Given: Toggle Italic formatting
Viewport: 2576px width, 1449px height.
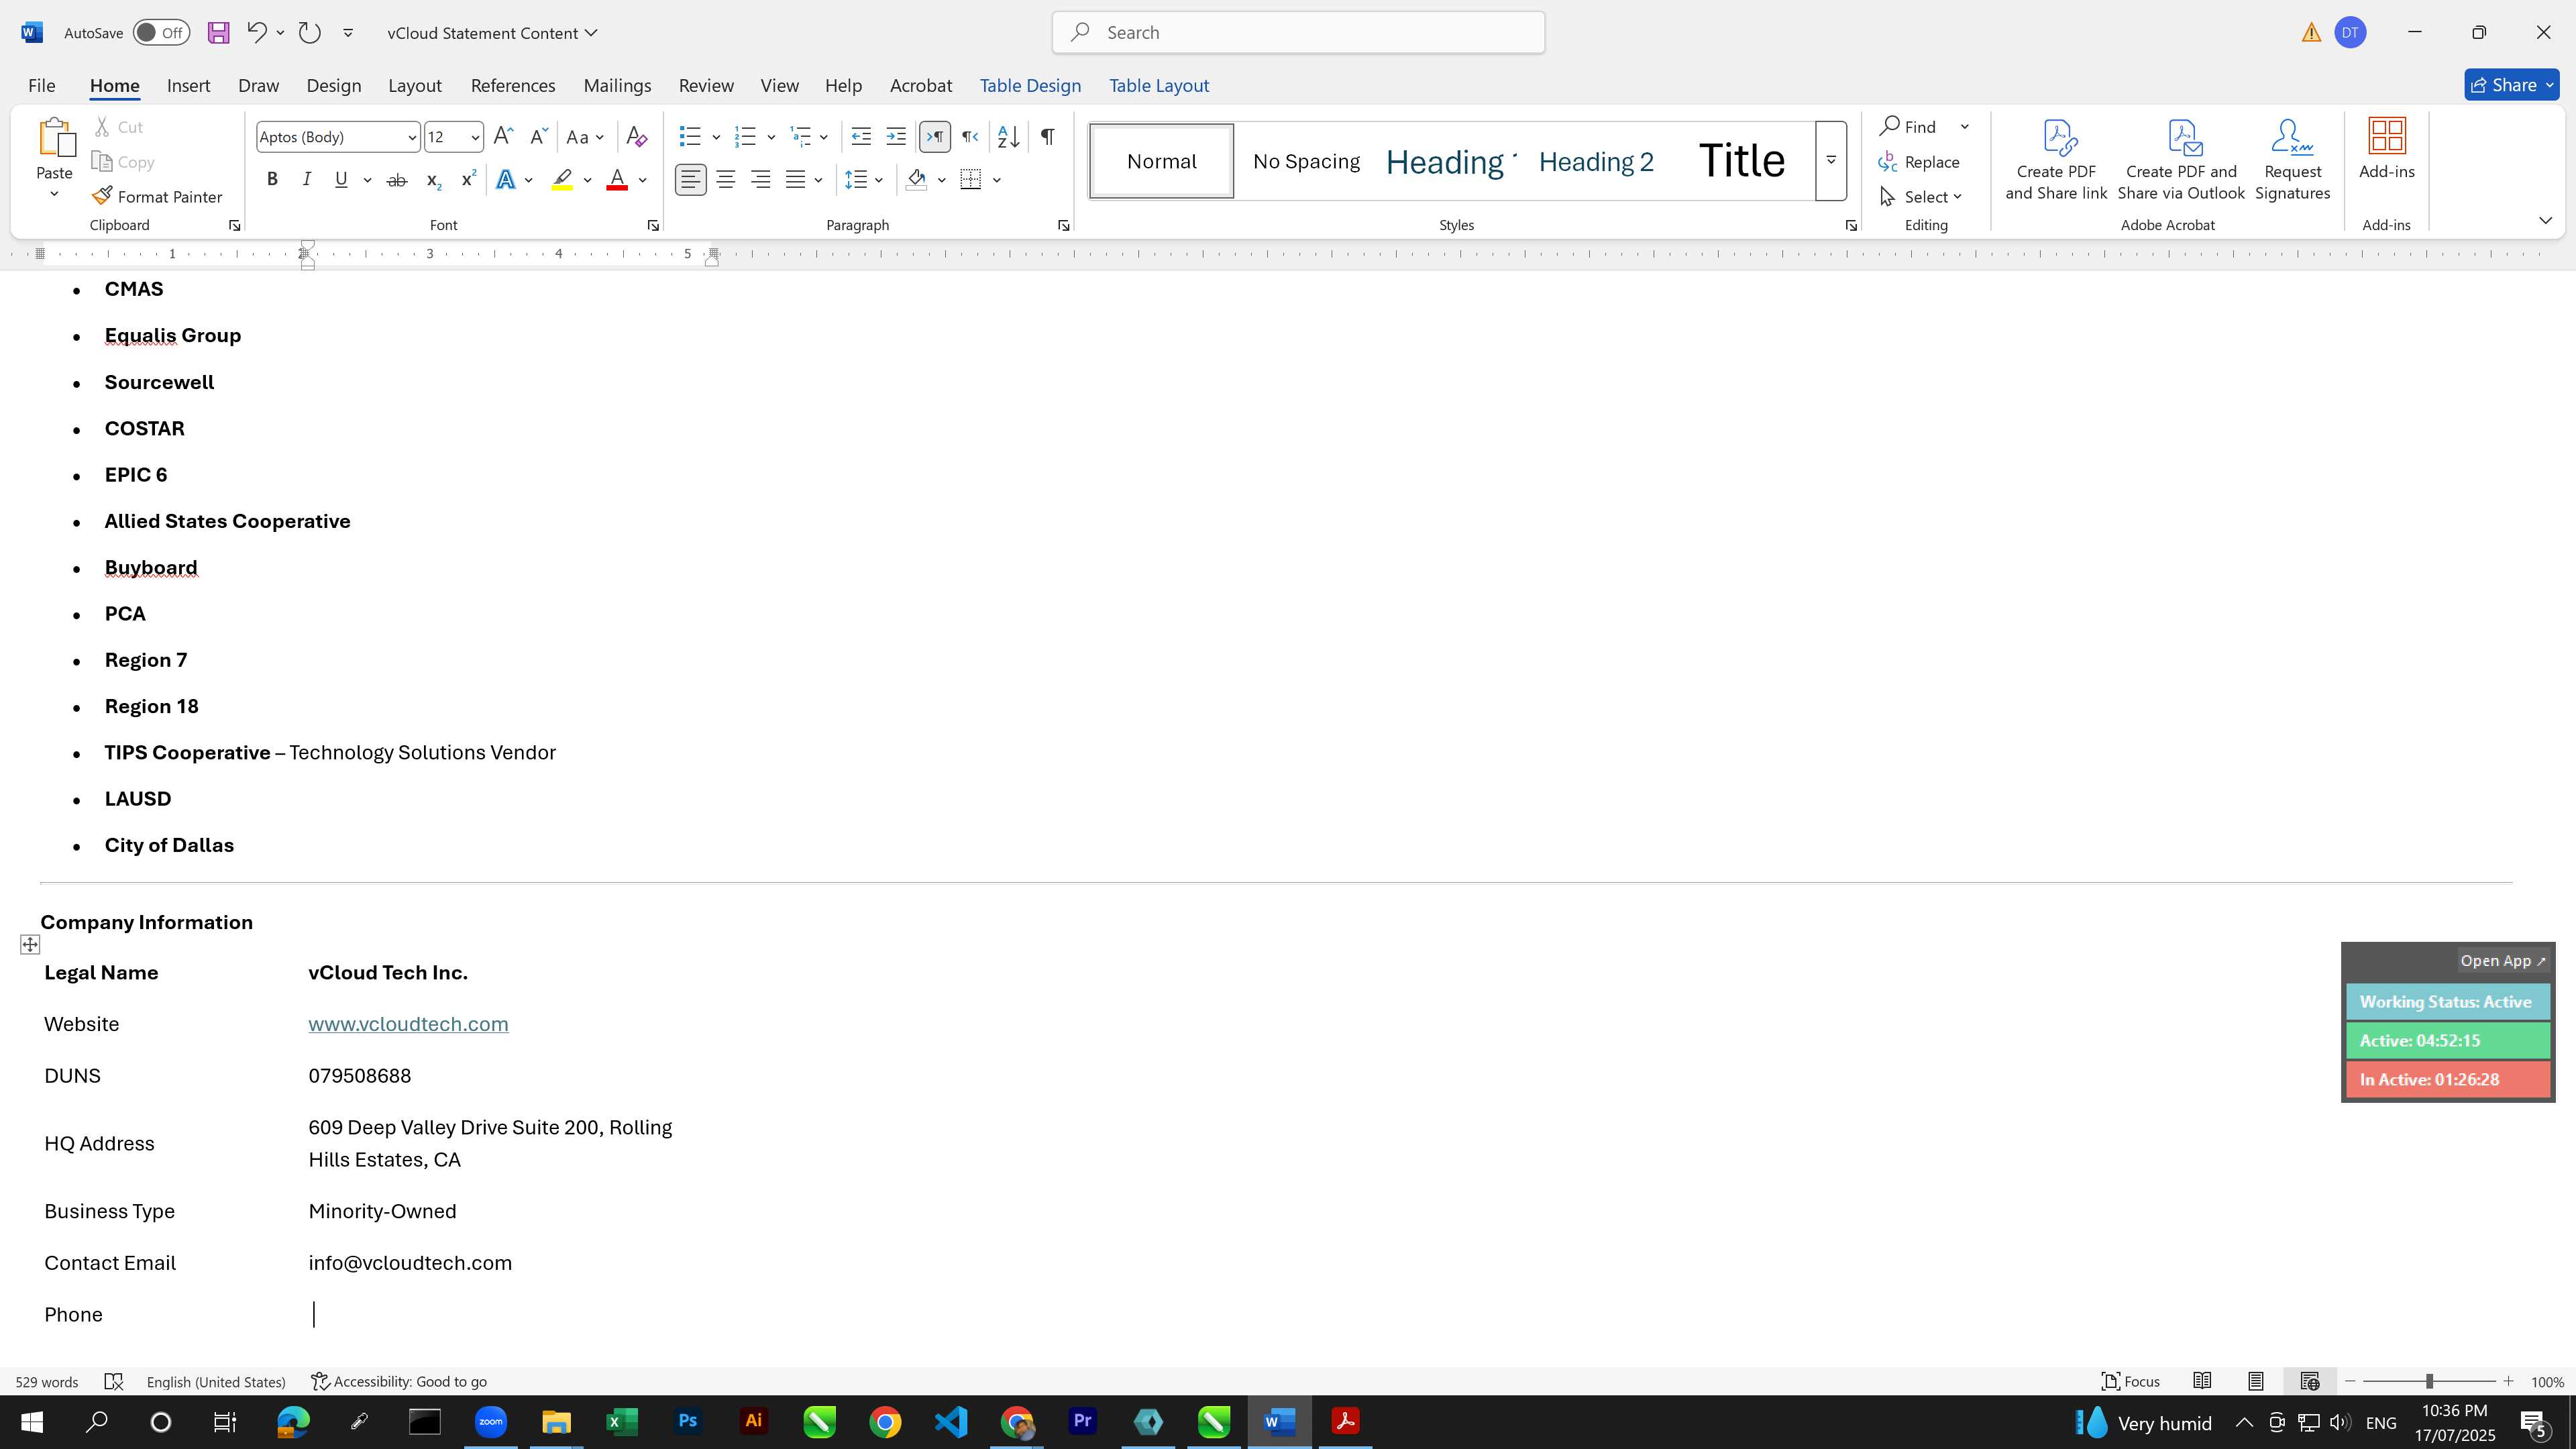Looking at the screenshot, I should [x=307, y=180].
